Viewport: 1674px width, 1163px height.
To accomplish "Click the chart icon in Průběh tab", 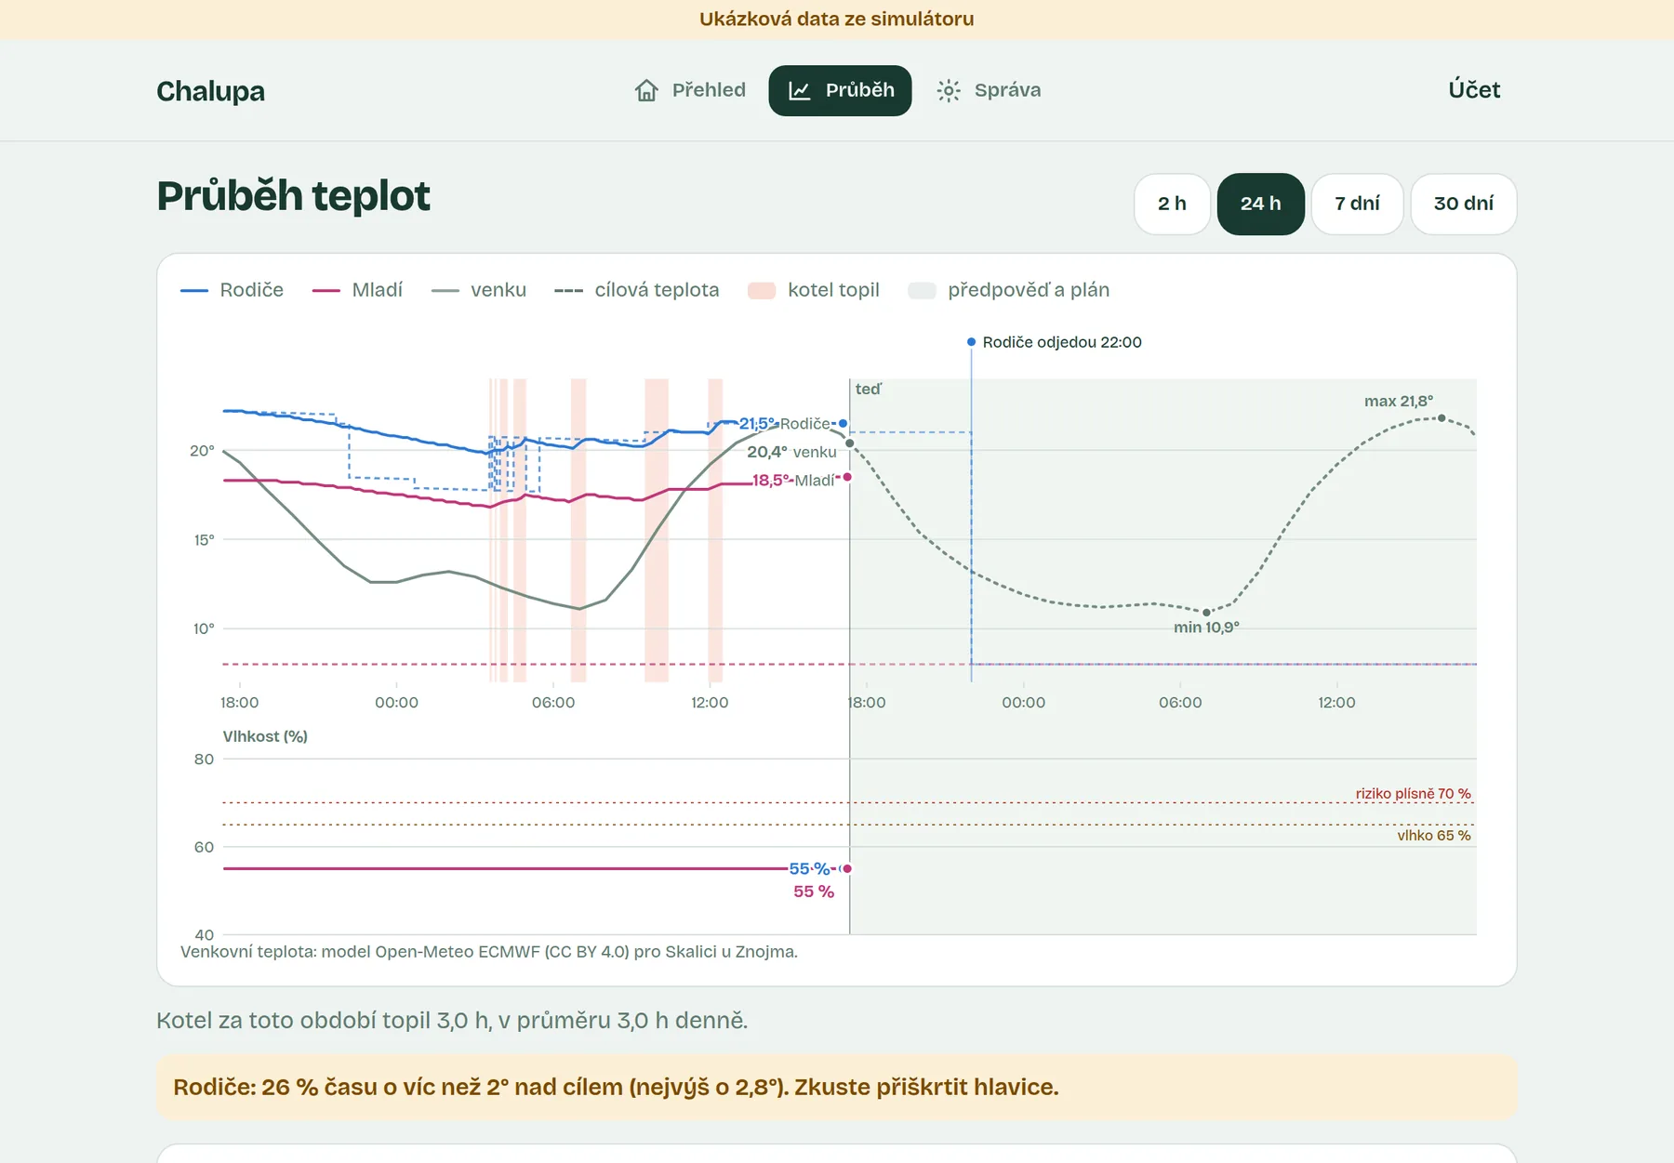I will 799,90.
